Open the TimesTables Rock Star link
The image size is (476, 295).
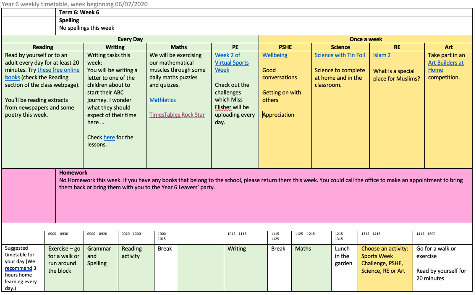(x=177, y=115)
